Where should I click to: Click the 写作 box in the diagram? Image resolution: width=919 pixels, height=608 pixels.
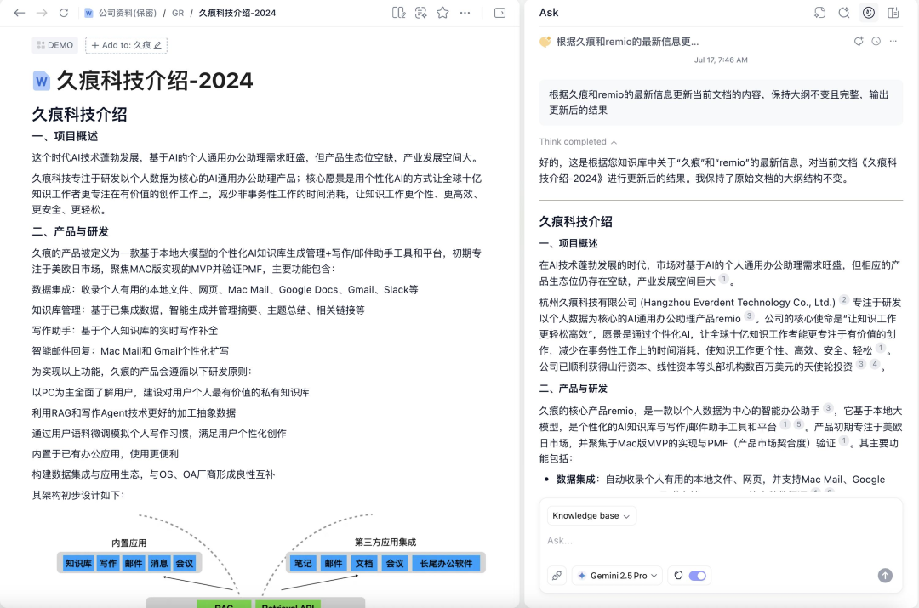pos(108,564)
